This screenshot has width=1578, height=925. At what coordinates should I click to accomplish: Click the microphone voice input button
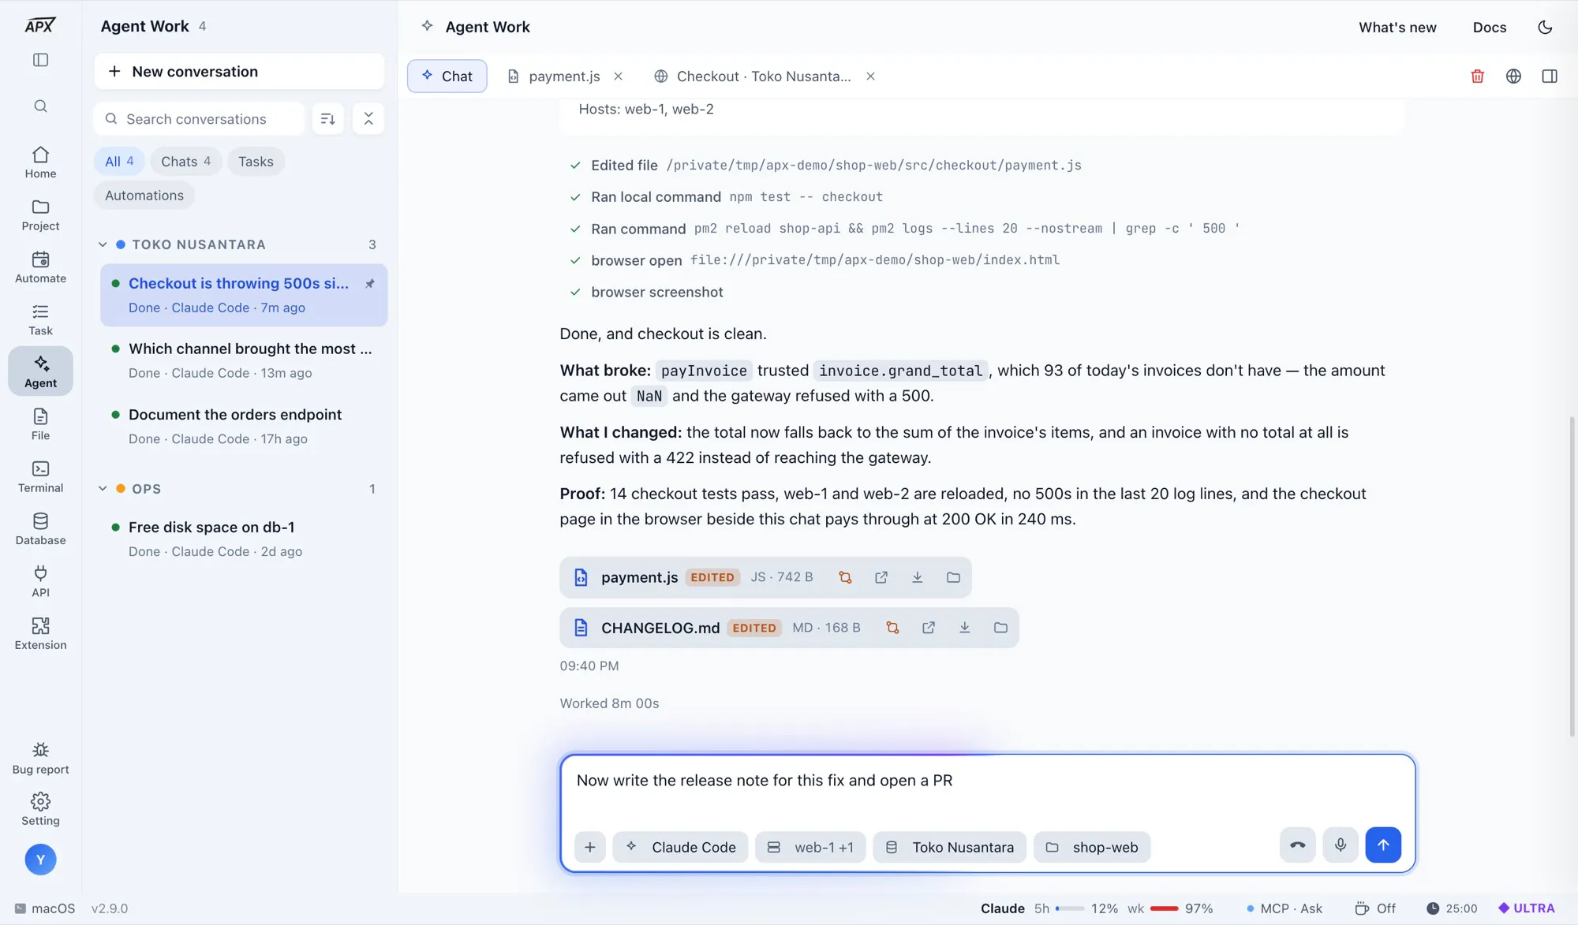(x=1341, y=845)
